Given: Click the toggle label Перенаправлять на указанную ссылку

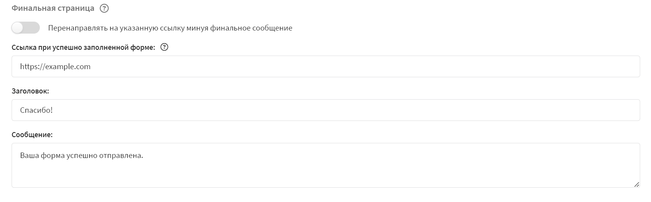Looking at the screenshot, I should point(170,28).
